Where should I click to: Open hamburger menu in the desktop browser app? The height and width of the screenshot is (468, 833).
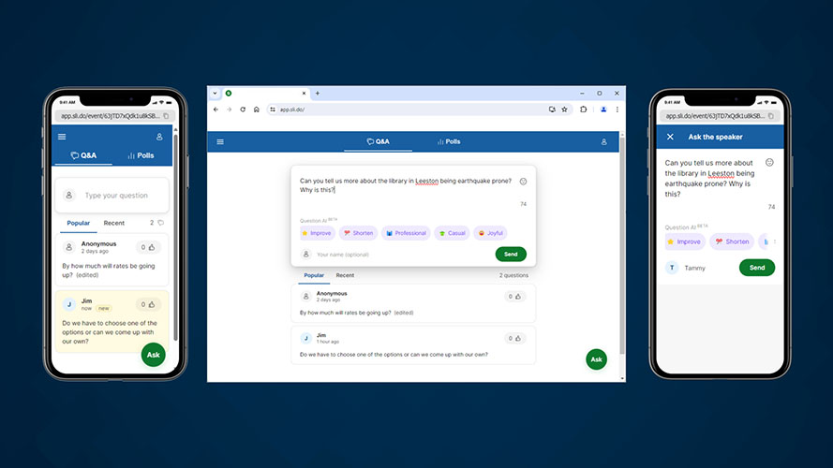(x=220, y=142)
